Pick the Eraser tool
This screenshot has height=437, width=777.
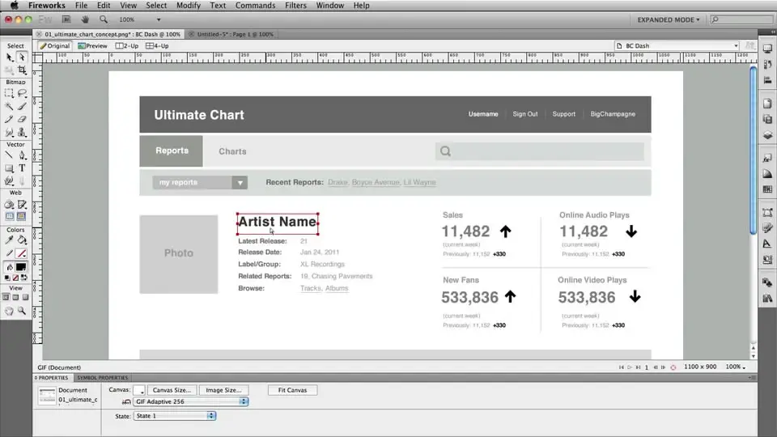coord(22,120)
